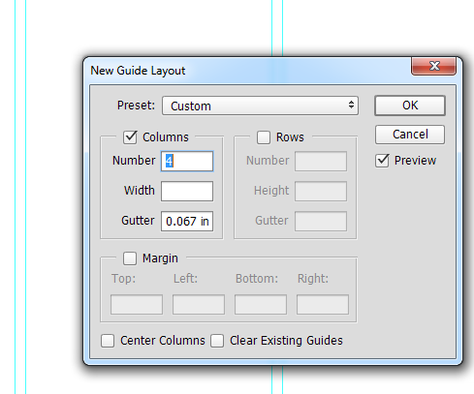Viewport: 474px width, 394px height.
Task: Check Clear Existing Guides option
Action: point(217,341)
